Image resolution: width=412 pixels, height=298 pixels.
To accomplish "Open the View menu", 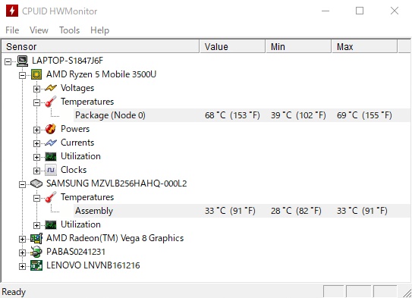I will point(39,30).
